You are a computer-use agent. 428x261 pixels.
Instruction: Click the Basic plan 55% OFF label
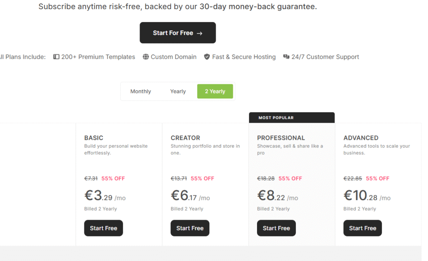pos(113,178)
